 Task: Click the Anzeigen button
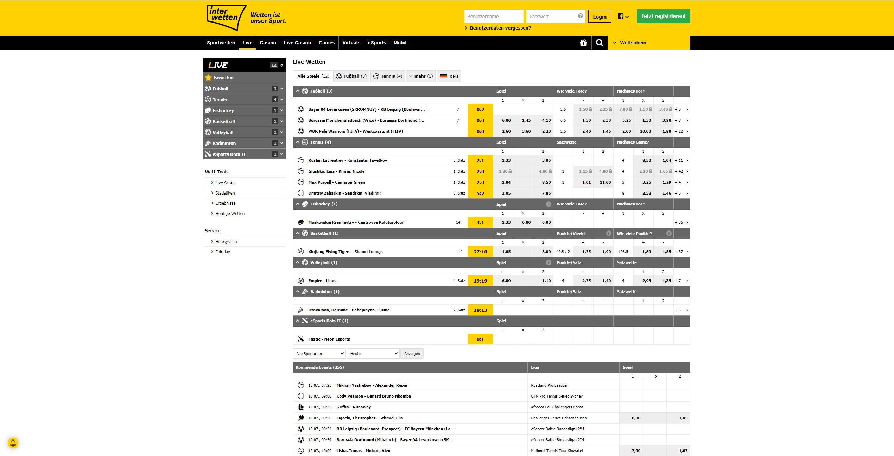tap(412, 354)
